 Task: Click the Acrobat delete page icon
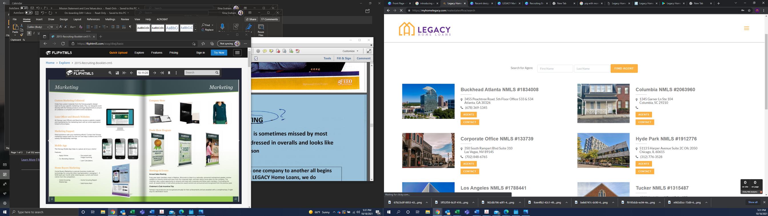(278, 51)
